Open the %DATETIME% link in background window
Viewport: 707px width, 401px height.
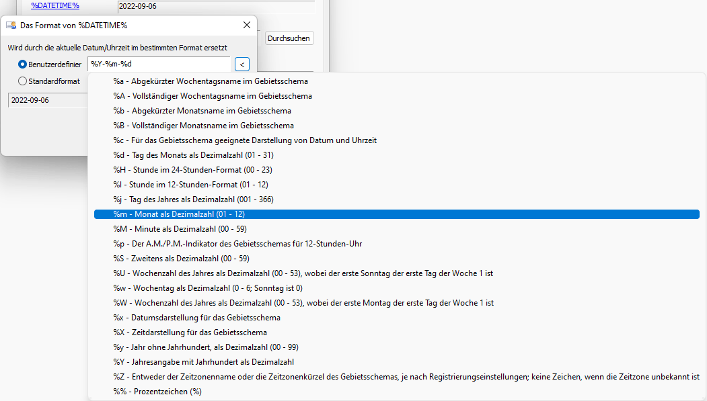coord(55,5)
